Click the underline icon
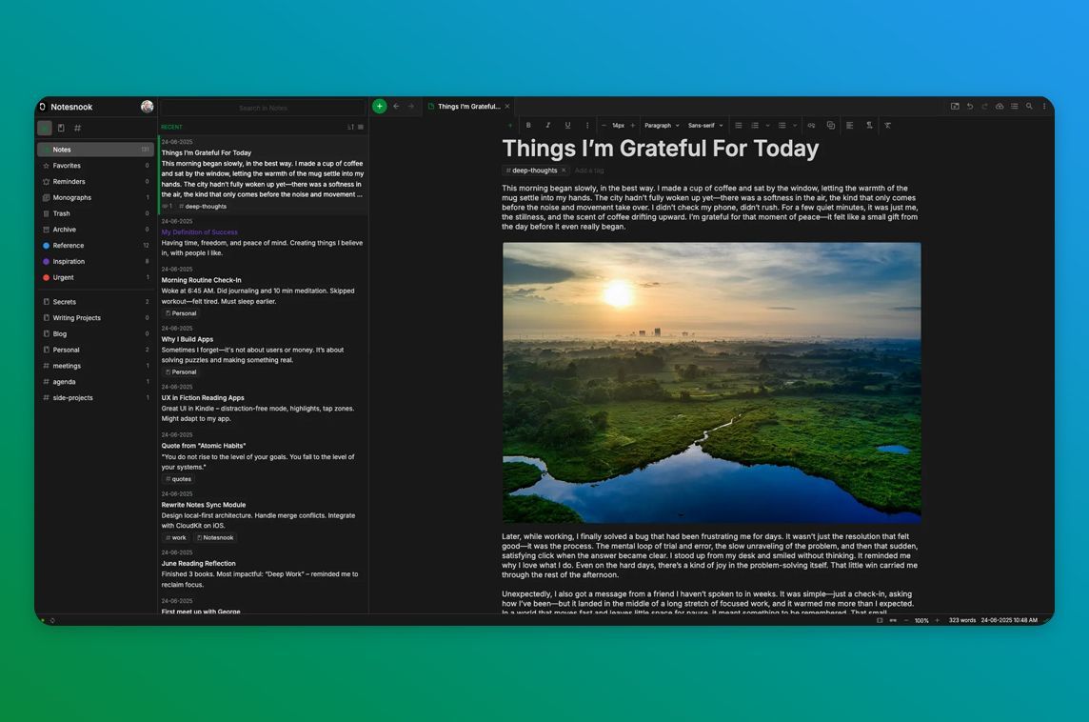Screen dimensions: 1089x722 point(567,125)
